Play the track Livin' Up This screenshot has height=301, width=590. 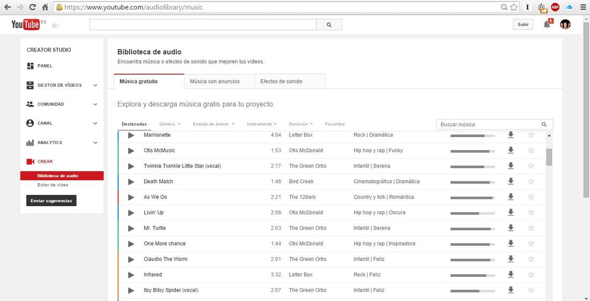[131, 213]
